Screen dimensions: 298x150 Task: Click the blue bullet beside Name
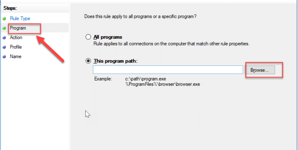coord(4,57)
